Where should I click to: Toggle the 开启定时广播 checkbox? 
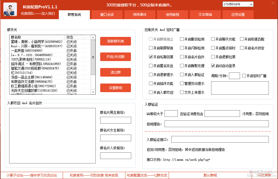point(244,76)
